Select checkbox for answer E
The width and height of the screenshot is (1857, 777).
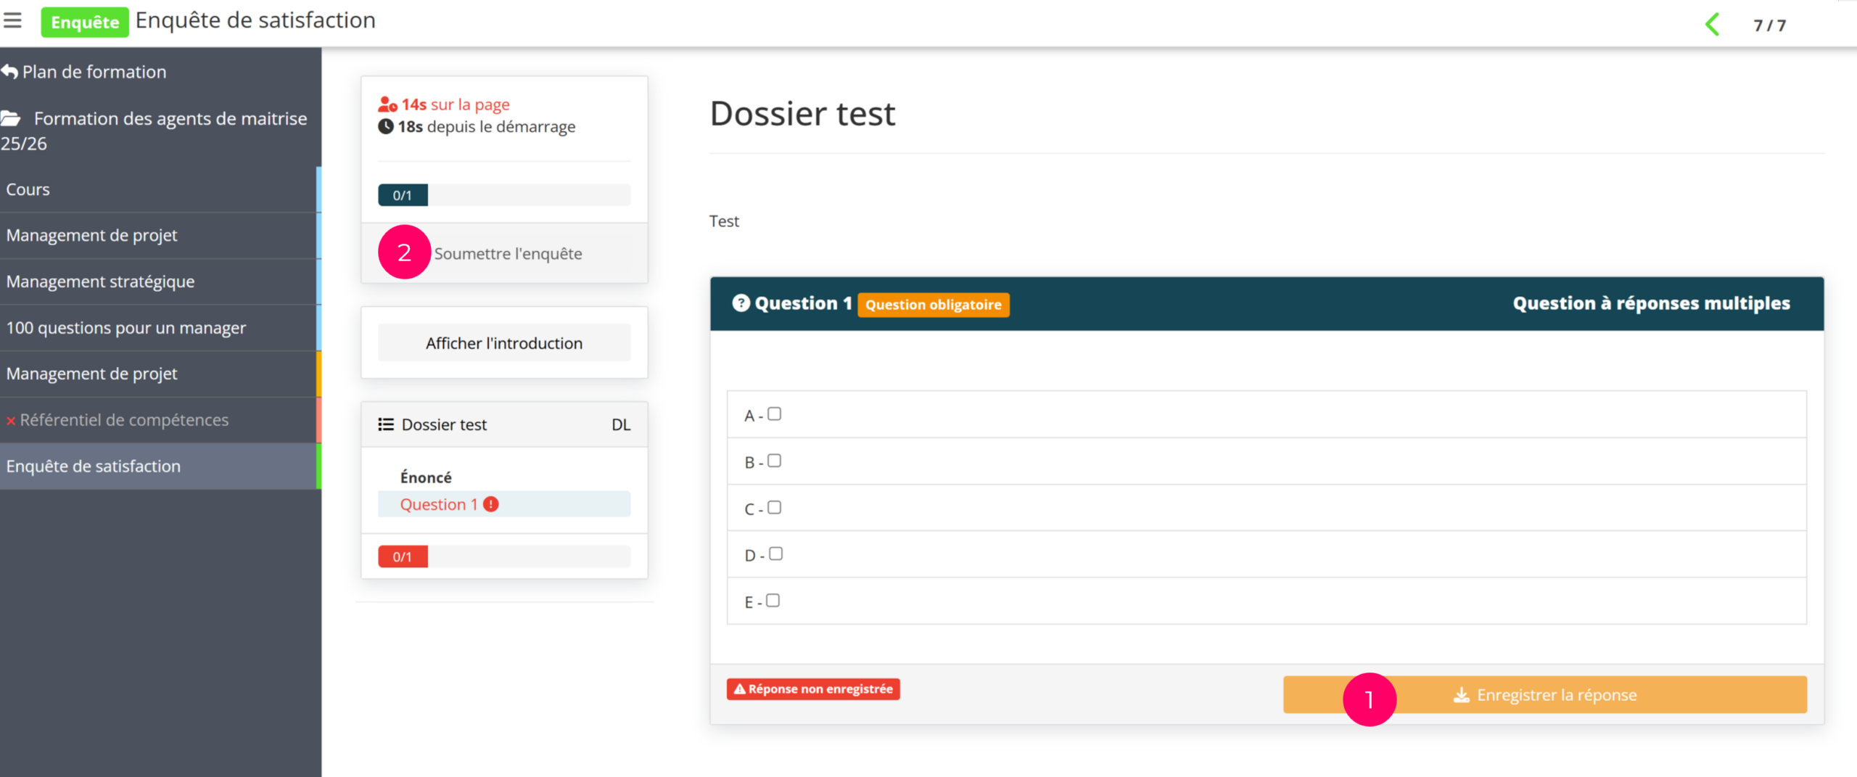(x=773, y=601)
